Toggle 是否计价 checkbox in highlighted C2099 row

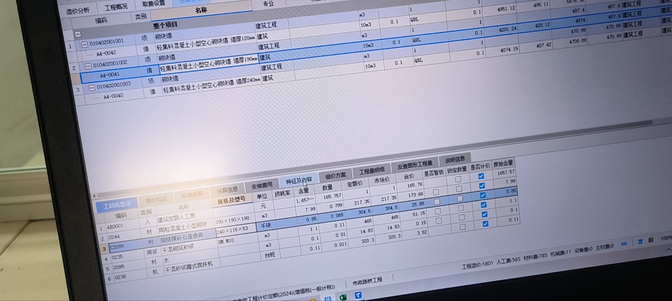coord(483,195)
